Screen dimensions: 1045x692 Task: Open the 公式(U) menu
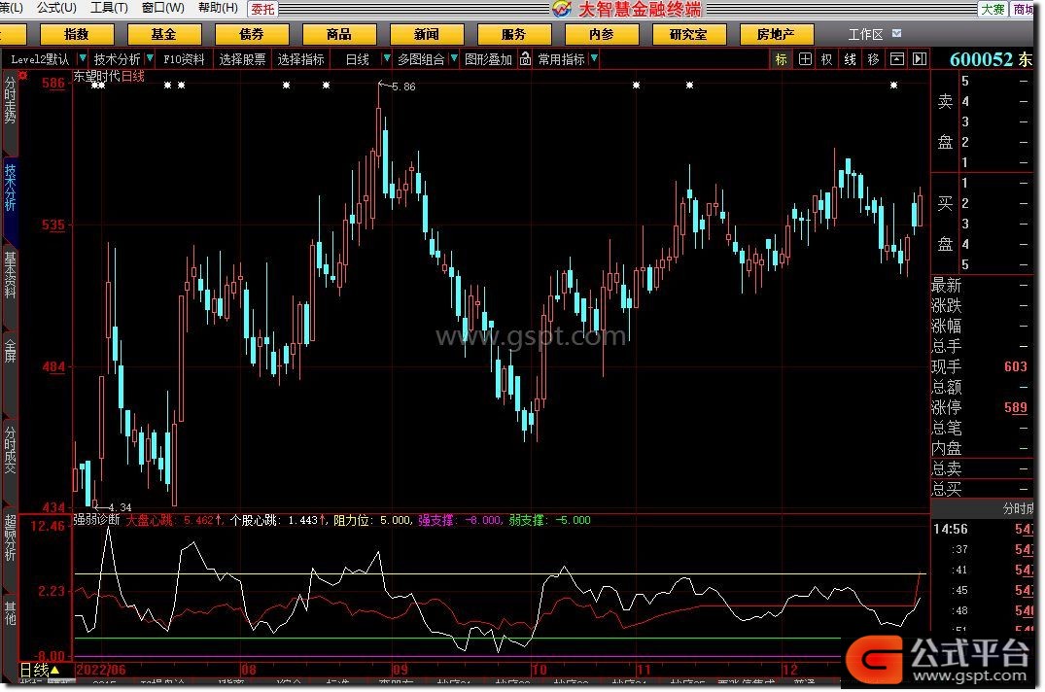click(x=56, y=8)
